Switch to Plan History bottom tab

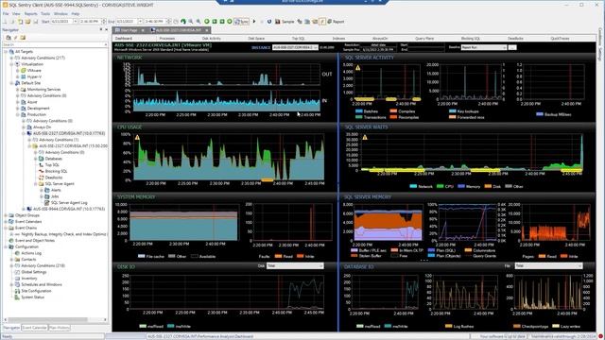point(59,328)
